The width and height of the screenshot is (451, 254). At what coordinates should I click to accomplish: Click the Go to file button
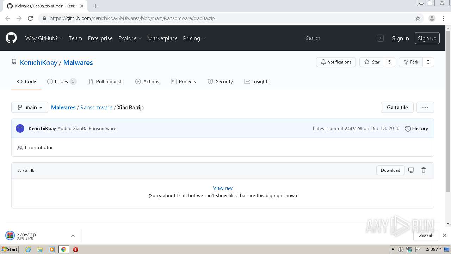pyautogui.click(x=397, y=107)
